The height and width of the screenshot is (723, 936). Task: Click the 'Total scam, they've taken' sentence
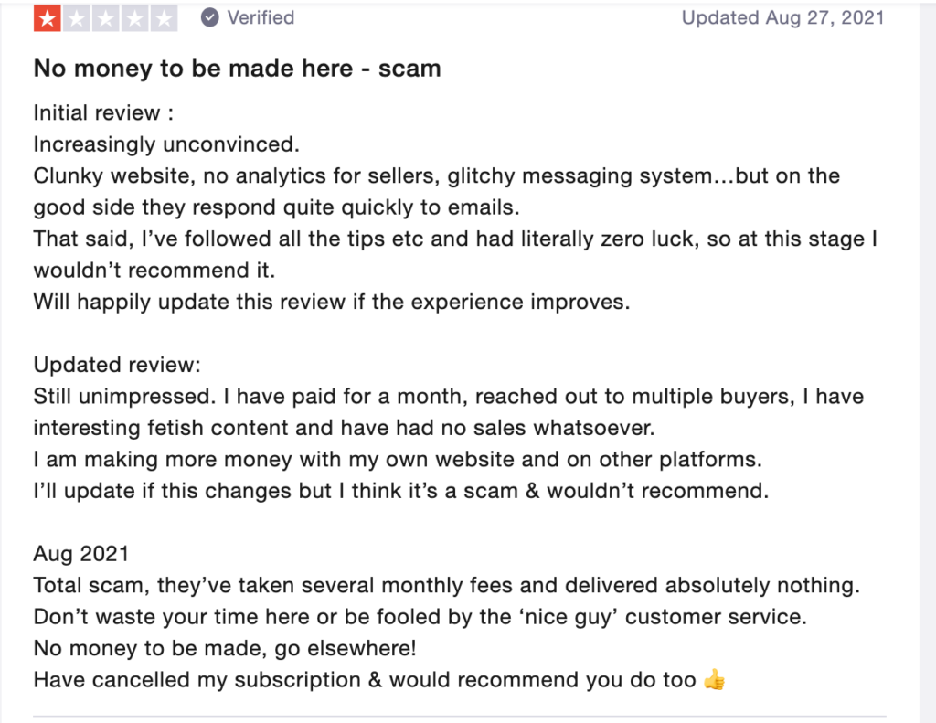[446, 586]
